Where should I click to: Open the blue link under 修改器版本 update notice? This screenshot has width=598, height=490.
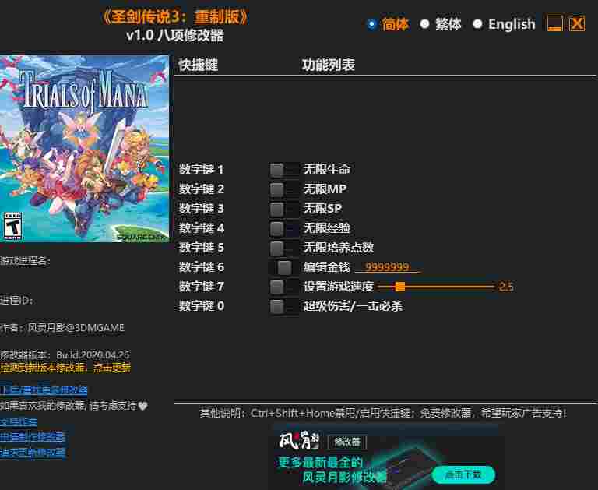[x=44, y=390]
